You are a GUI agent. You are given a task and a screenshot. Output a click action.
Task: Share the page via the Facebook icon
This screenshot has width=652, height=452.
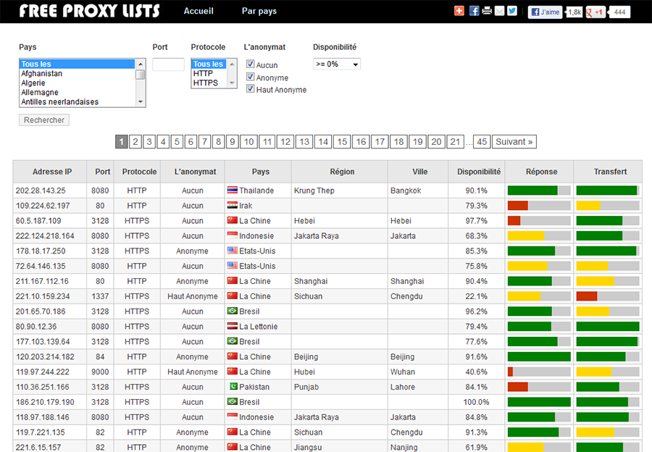point(474,11)
